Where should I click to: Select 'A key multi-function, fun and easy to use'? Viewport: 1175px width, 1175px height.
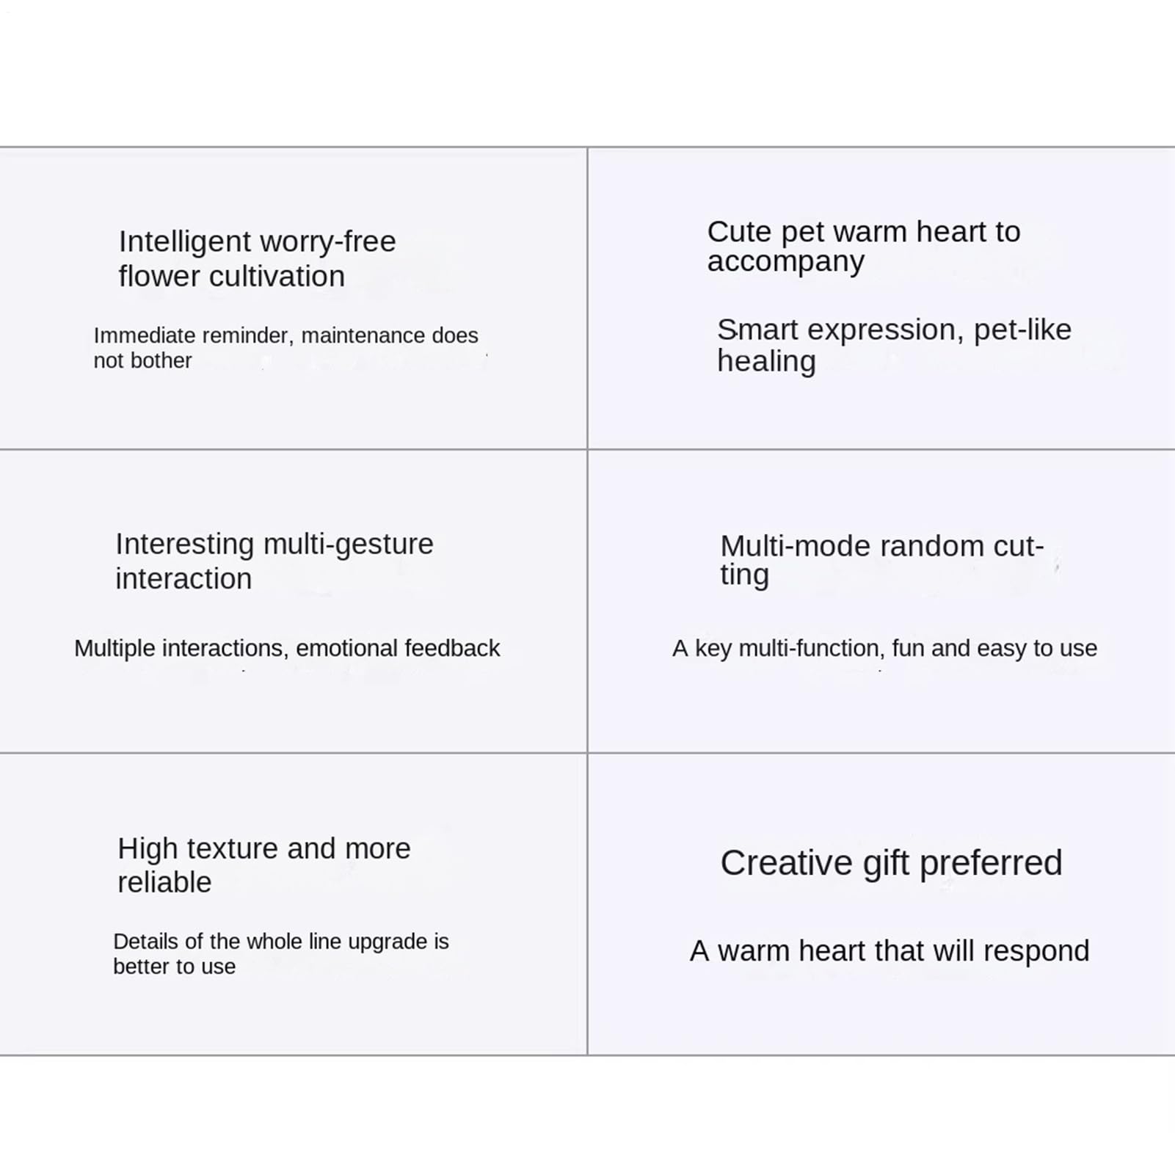pyautogui.click(x=884, y=648)
